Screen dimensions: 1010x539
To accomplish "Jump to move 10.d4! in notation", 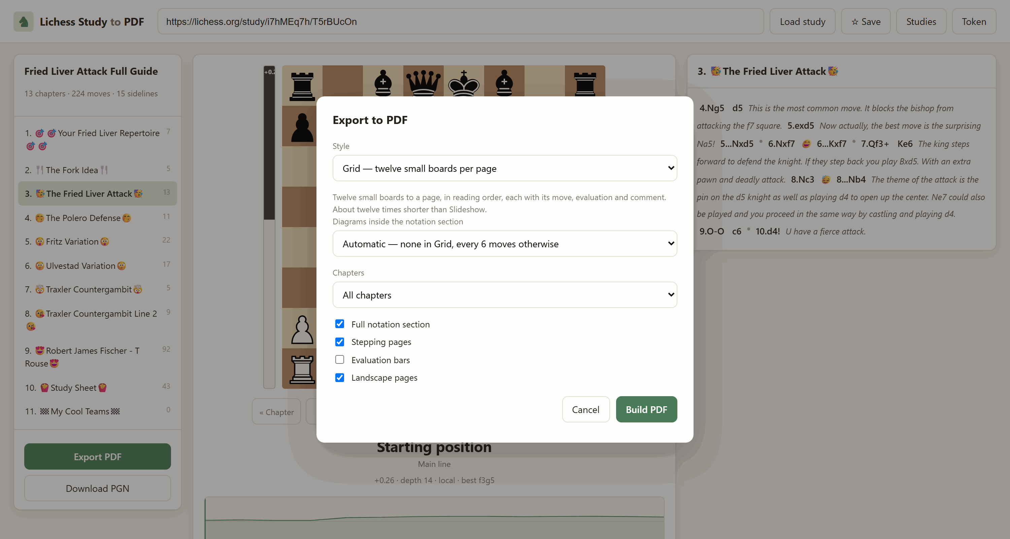I will point(768,231).
